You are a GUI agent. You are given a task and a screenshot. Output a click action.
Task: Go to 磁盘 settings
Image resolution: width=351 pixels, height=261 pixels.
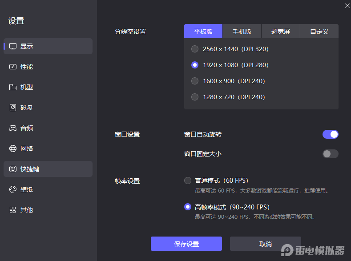(x=48, y=108)
